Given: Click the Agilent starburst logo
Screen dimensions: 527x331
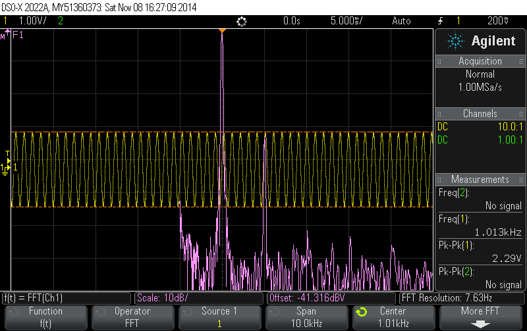Looking at the screenshot, I should (455, 41).
